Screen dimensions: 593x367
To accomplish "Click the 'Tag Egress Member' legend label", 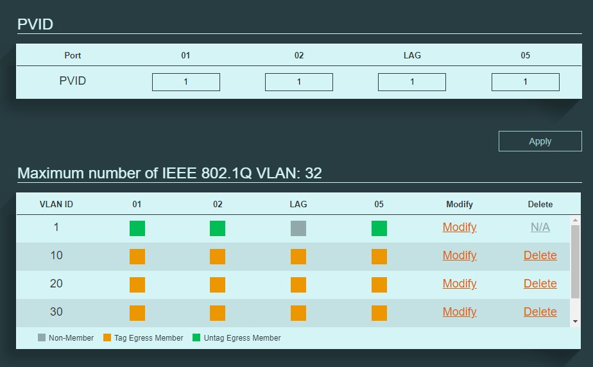I will (x=149, y=338).
